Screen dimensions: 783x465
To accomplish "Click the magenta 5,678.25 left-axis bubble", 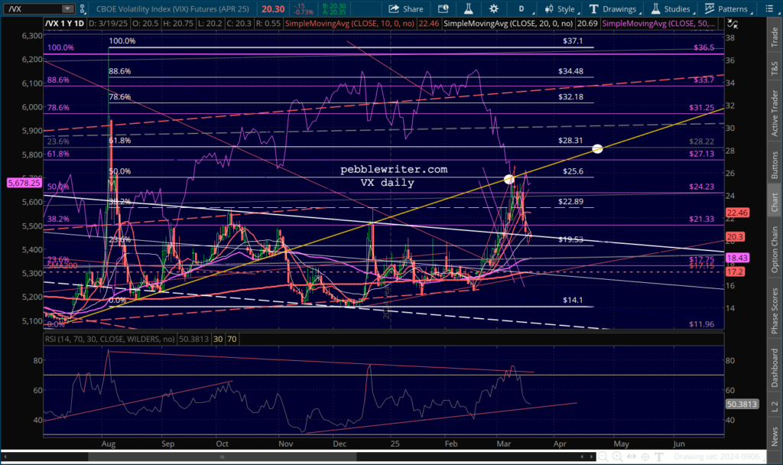I will coord(24,183).
